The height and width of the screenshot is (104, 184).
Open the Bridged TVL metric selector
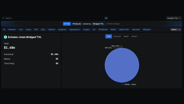tap(98, 24)
